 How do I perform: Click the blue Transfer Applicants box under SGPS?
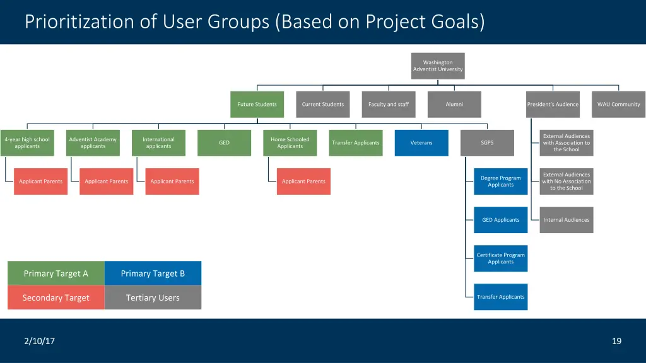500,297
